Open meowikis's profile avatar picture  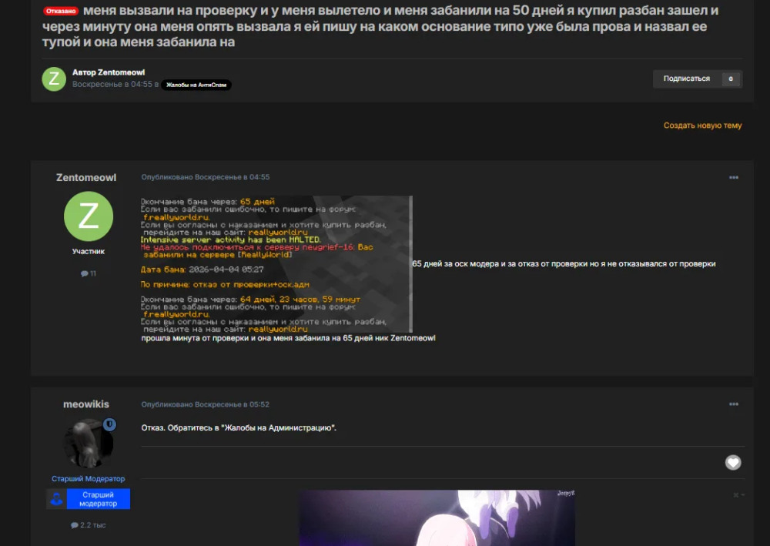(87, 444)
